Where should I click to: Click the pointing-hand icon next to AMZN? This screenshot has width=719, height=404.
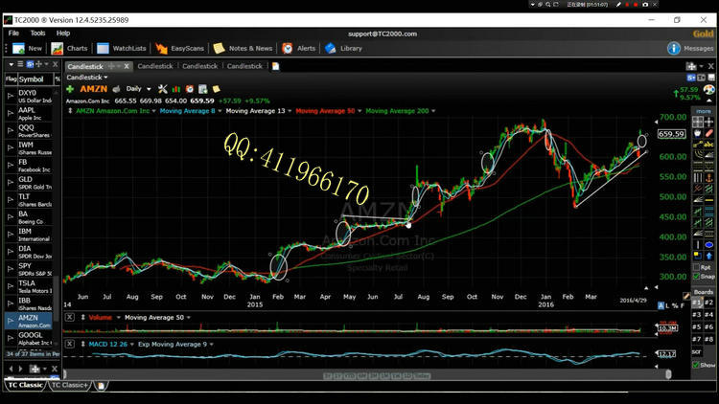click(116, 89)
